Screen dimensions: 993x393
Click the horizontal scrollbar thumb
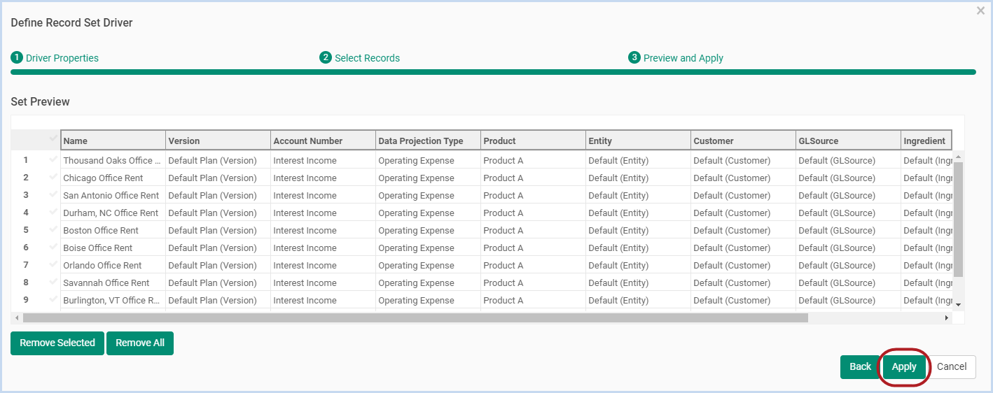click(415, 317)
